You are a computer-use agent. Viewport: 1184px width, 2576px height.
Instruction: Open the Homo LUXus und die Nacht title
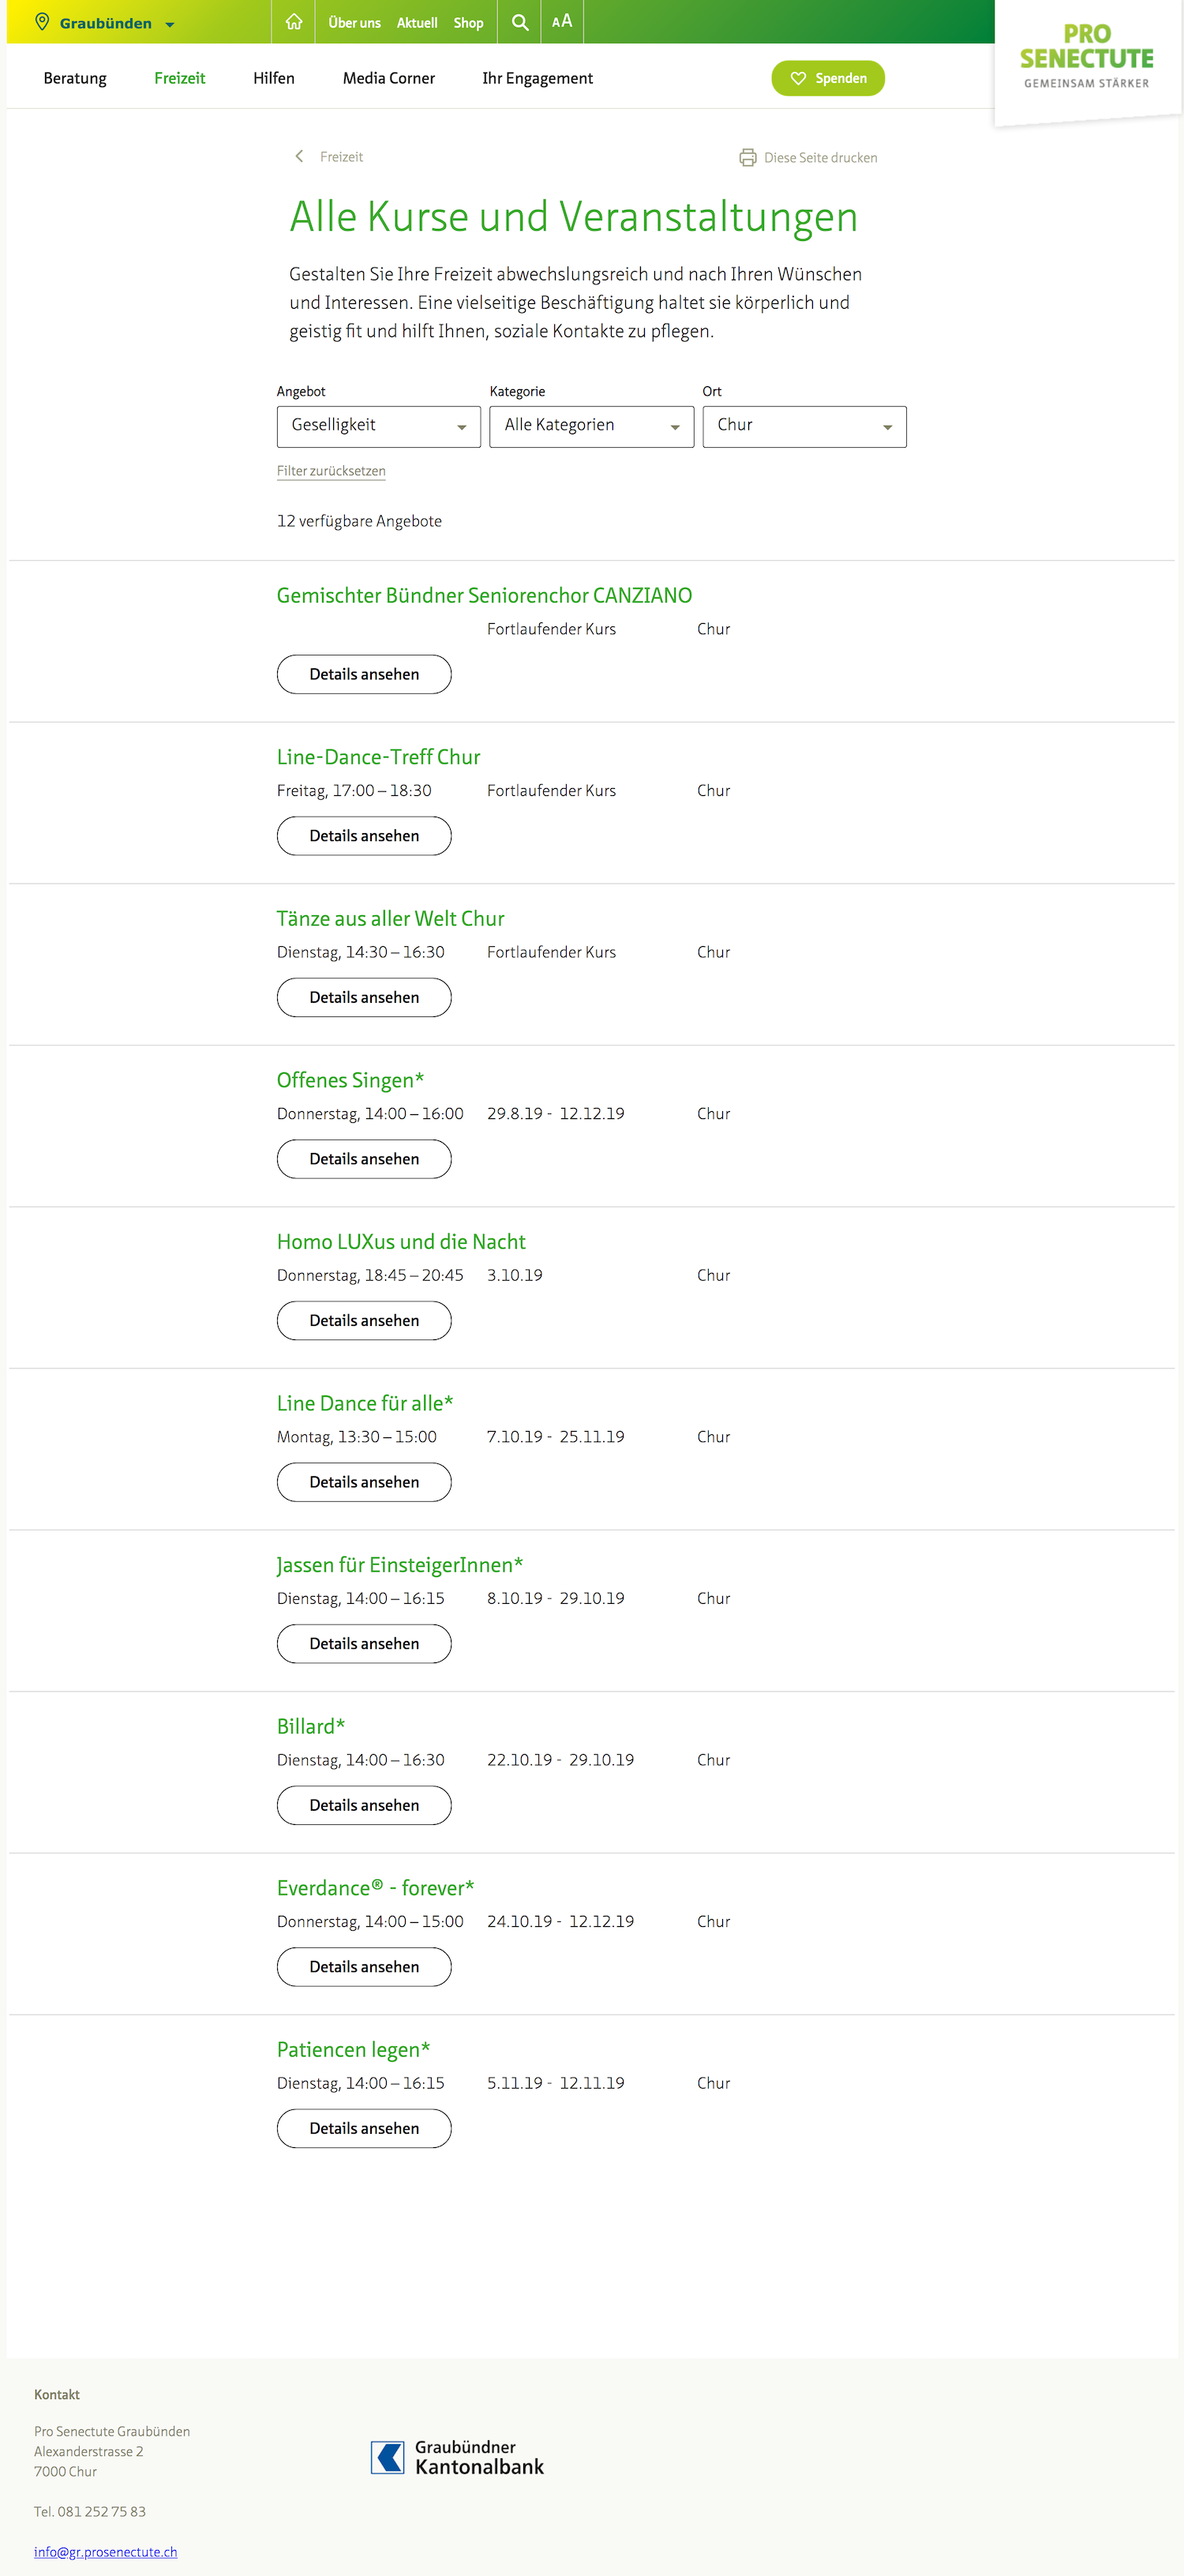(x=401, y=1241)
